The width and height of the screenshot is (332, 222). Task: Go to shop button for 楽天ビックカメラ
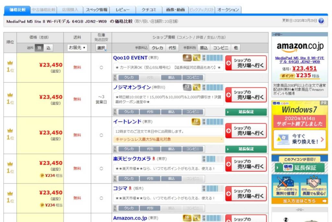click(246, 164)
